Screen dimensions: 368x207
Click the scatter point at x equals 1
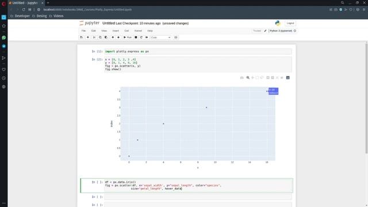[137, 140]
